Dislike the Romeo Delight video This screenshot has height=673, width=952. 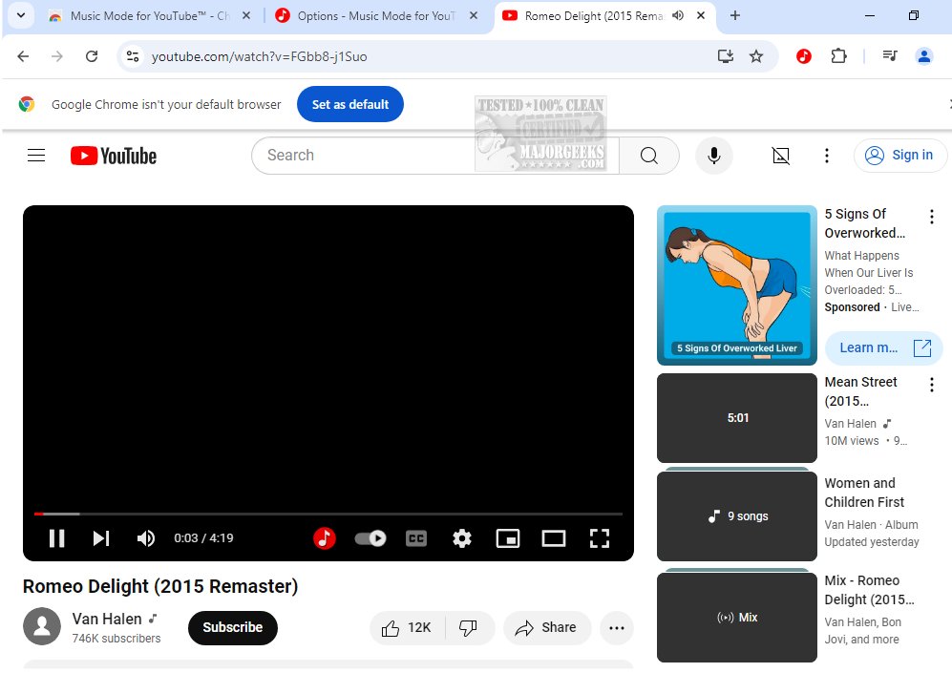(469, 627)
